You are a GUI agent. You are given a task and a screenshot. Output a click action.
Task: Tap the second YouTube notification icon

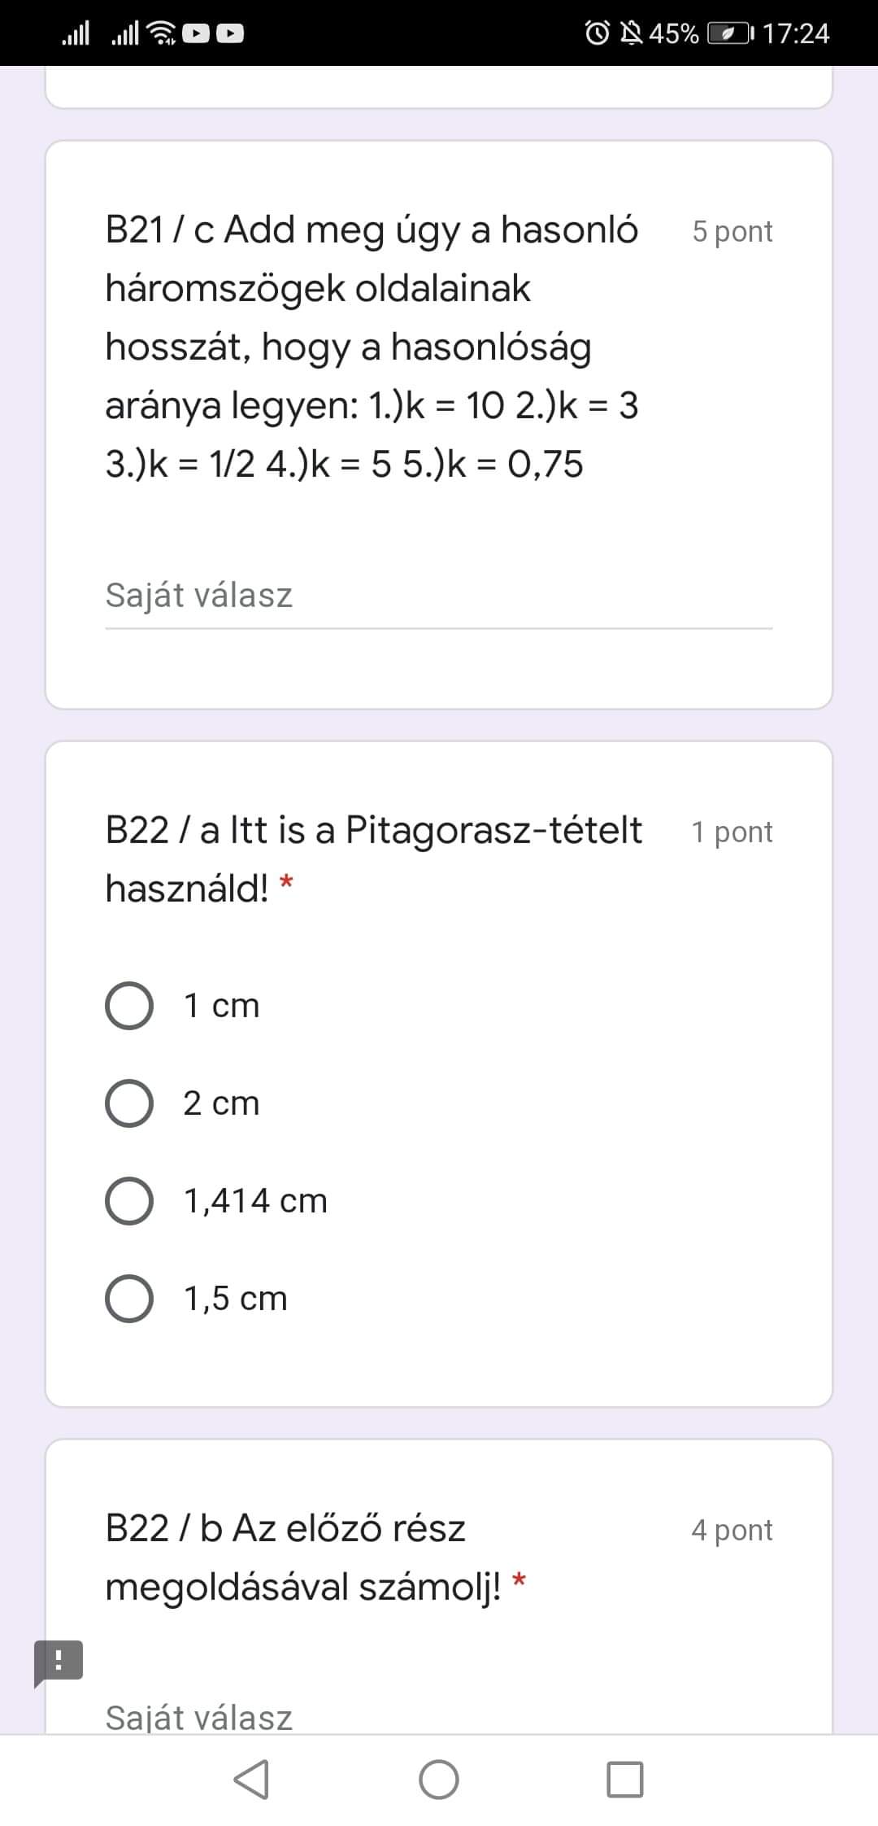[x=230, y=33]
